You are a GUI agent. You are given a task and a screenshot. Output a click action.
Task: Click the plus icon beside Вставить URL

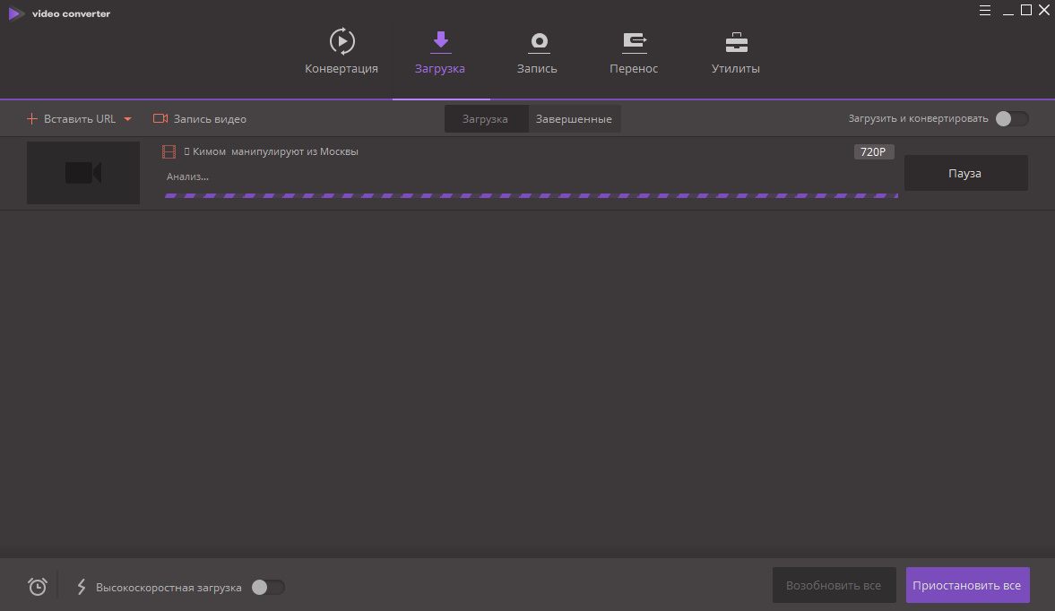click(31, 119)
